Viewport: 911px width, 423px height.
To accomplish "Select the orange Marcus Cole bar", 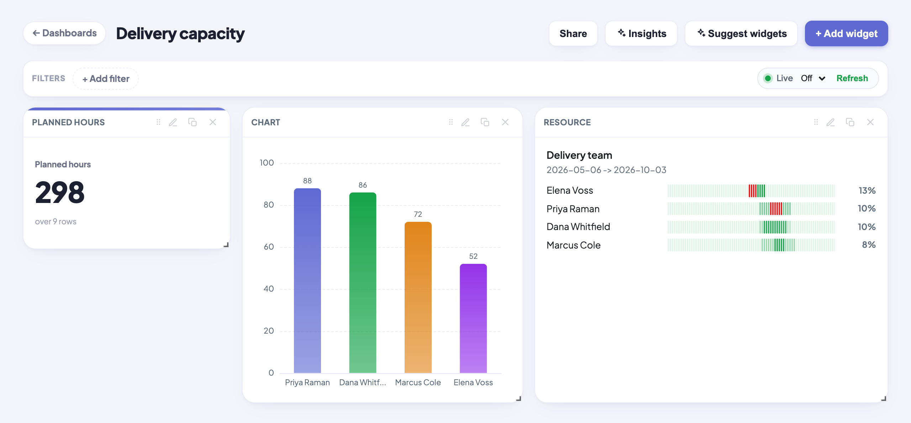I will point(418,297).
